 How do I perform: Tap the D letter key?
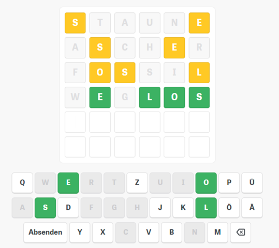pyautogui.click(x=68, y=207)
